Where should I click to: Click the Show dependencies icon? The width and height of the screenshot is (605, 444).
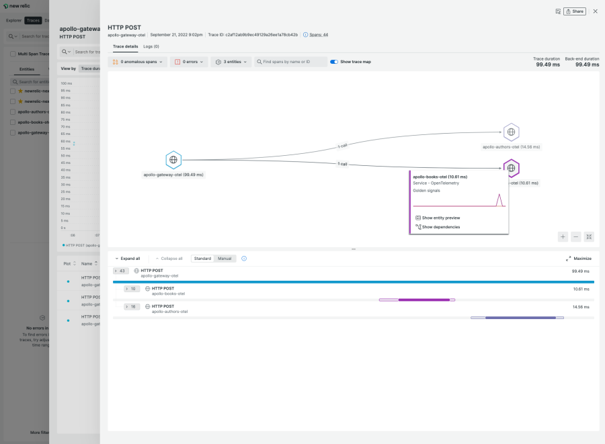[418, 227]
